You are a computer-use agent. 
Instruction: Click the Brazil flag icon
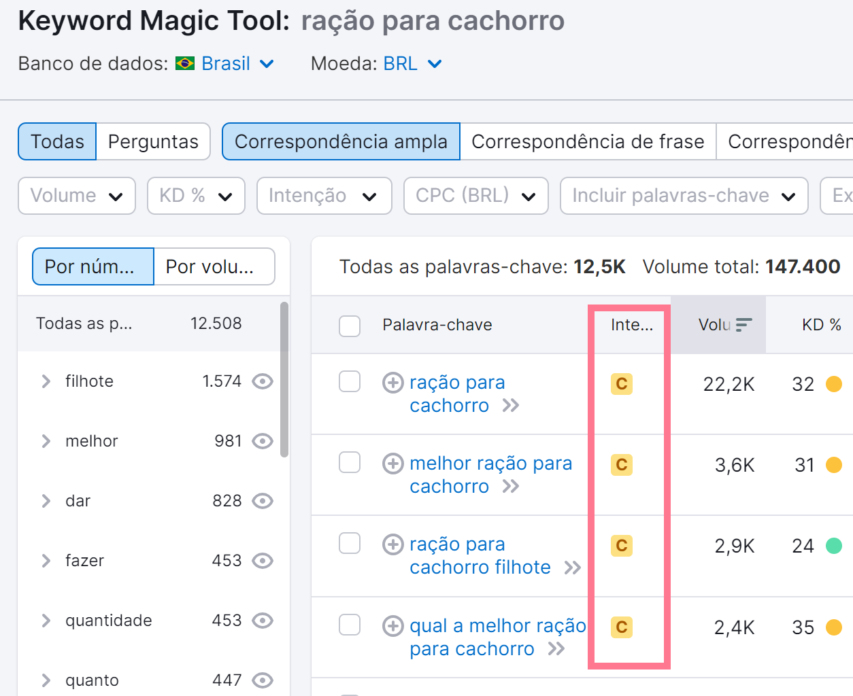[x=185, y=64]
